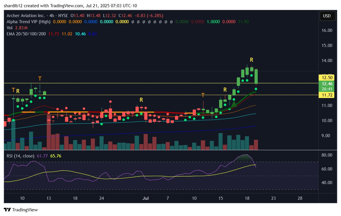Viewport: 341px width, 216px height.
Task: Click the 12.50 yellow price label
Action: (326, 78)
